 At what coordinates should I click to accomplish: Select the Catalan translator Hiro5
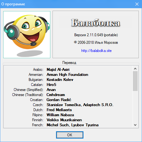(51, 85)
